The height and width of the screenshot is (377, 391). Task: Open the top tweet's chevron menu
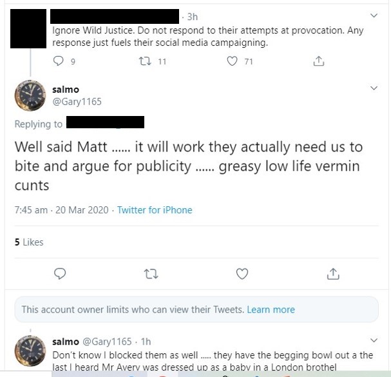coord(375,14)
